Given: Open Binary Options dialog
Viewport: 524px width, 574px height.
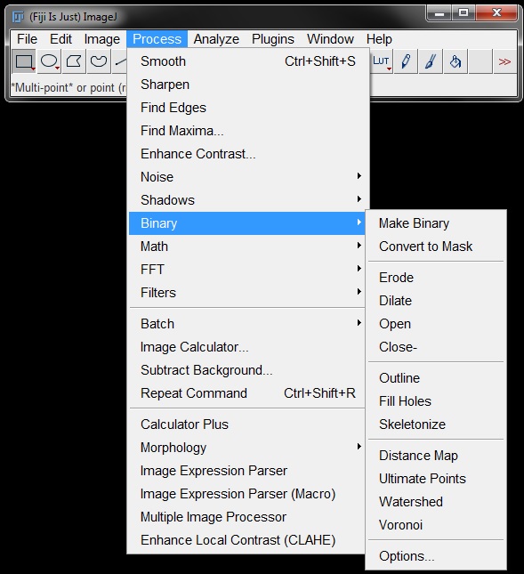Looking at the screenshot, I should pyautogui.click(x=436, y=556).
